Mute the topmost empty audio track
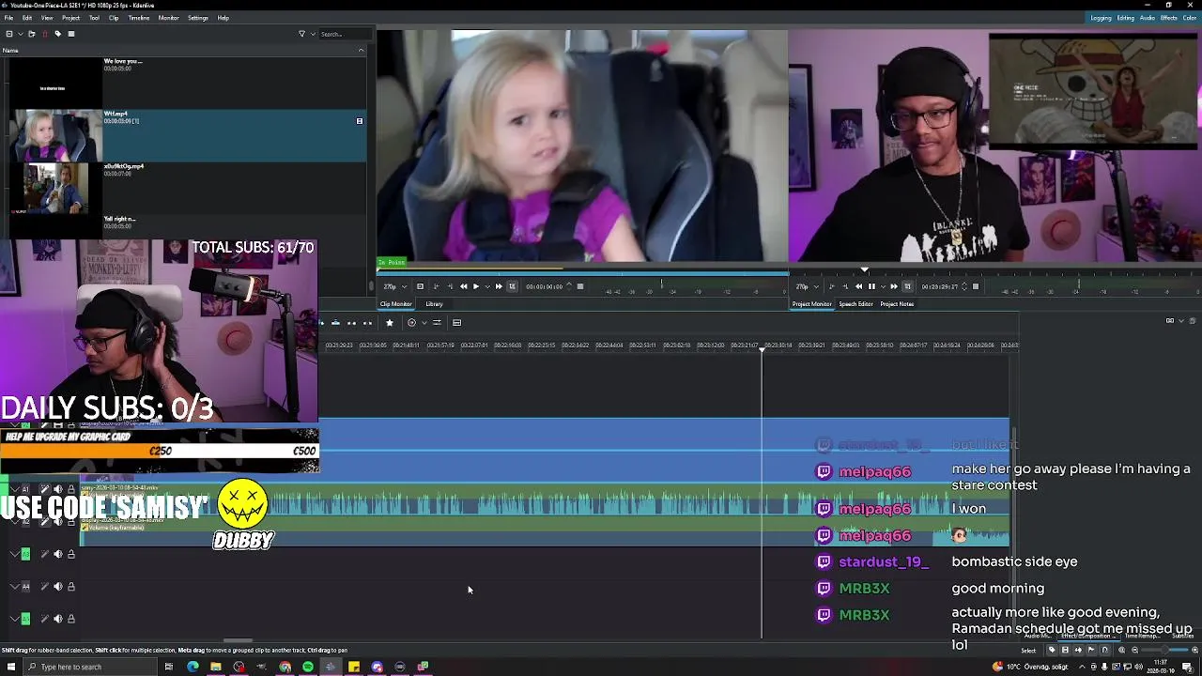Image resolution: width=1202 pixels, height=676 pixels. pyautogui.click(x=57, y=554)
